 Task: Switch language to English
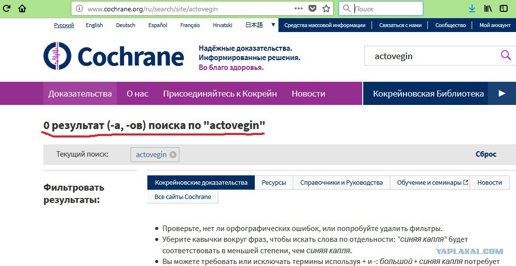click(94, 25)
